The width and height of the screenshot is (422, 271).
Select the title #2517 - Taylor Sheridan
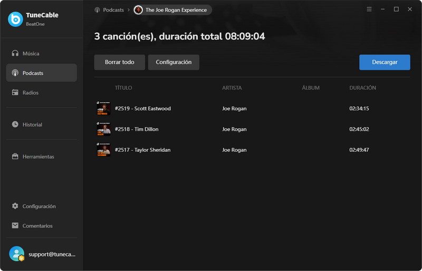pyautogui.click(x=142, y=150)
